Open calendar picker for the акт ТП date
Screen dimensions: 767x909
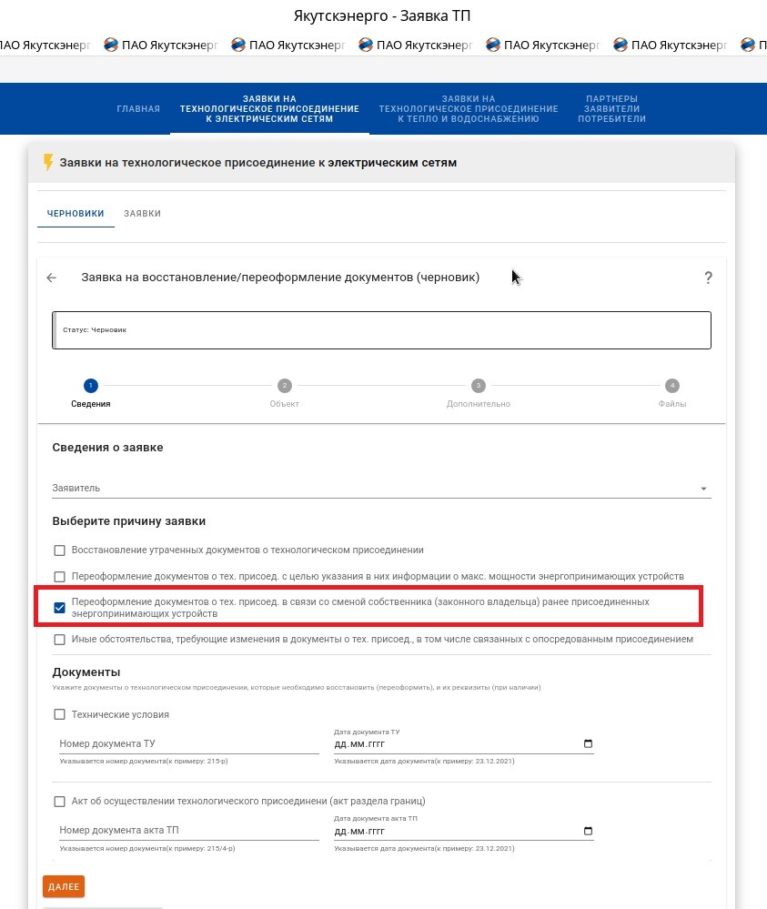click(588, 831)
